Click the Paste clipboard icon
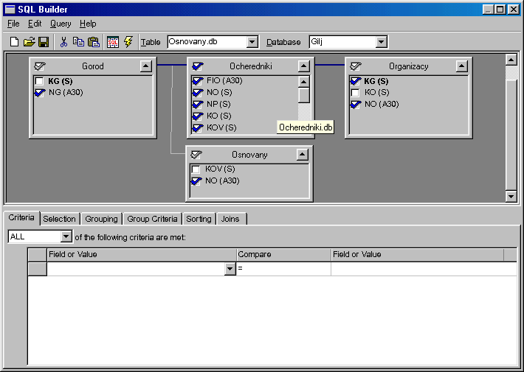This screenshot has width=524, height=372. point(94,42)
